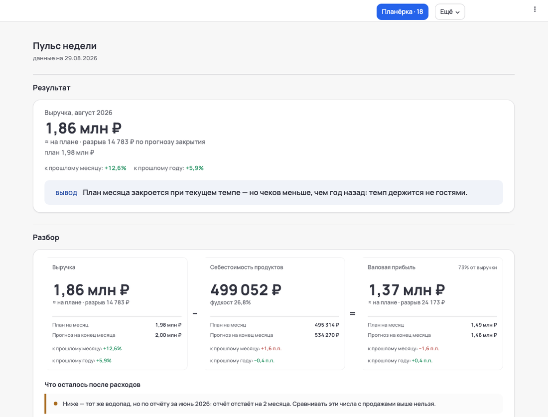The height and width of the screenshot is (417, 548).
Task: Click the "Планёрка · 18" button
Action: coord(402,12)
